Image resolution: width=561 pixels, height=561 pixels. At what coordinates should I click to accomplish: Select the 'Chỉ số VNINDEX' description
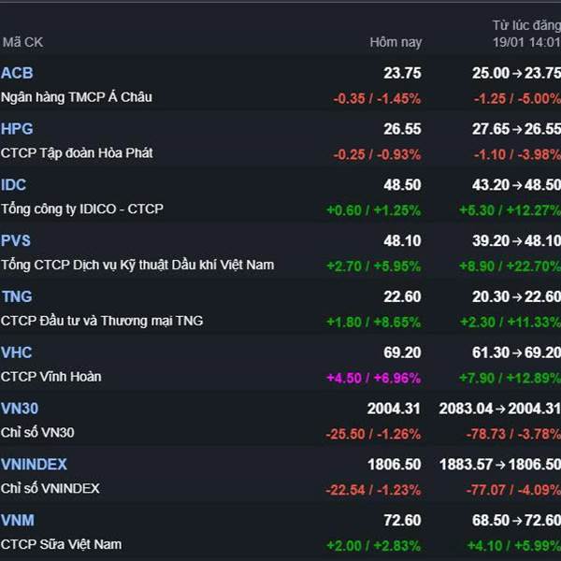(x=50, y=488)
